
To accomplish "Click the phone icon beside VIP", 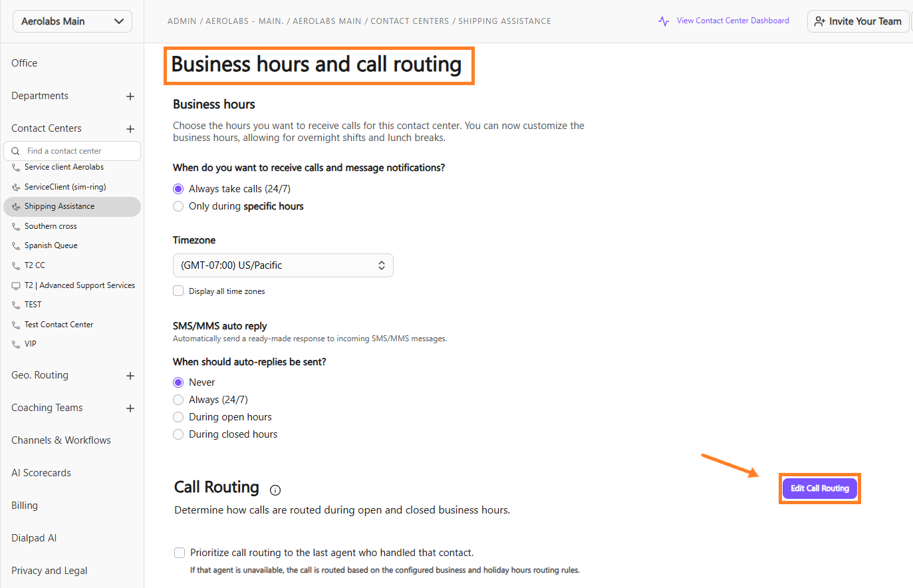I will [16, 345].
